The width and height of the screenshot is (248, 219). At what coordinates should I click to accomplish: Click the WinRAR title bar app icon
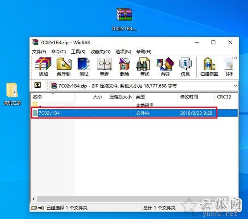35,42
